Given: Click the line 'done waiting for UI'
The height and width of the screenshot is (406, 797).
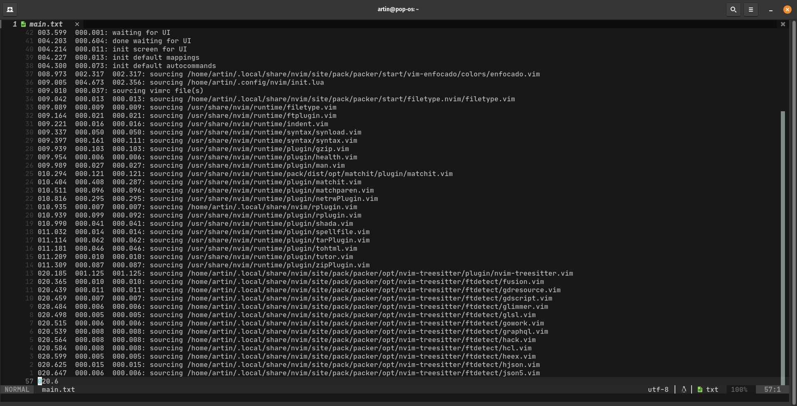Looking at the screenshot, I should click(114, 41).
